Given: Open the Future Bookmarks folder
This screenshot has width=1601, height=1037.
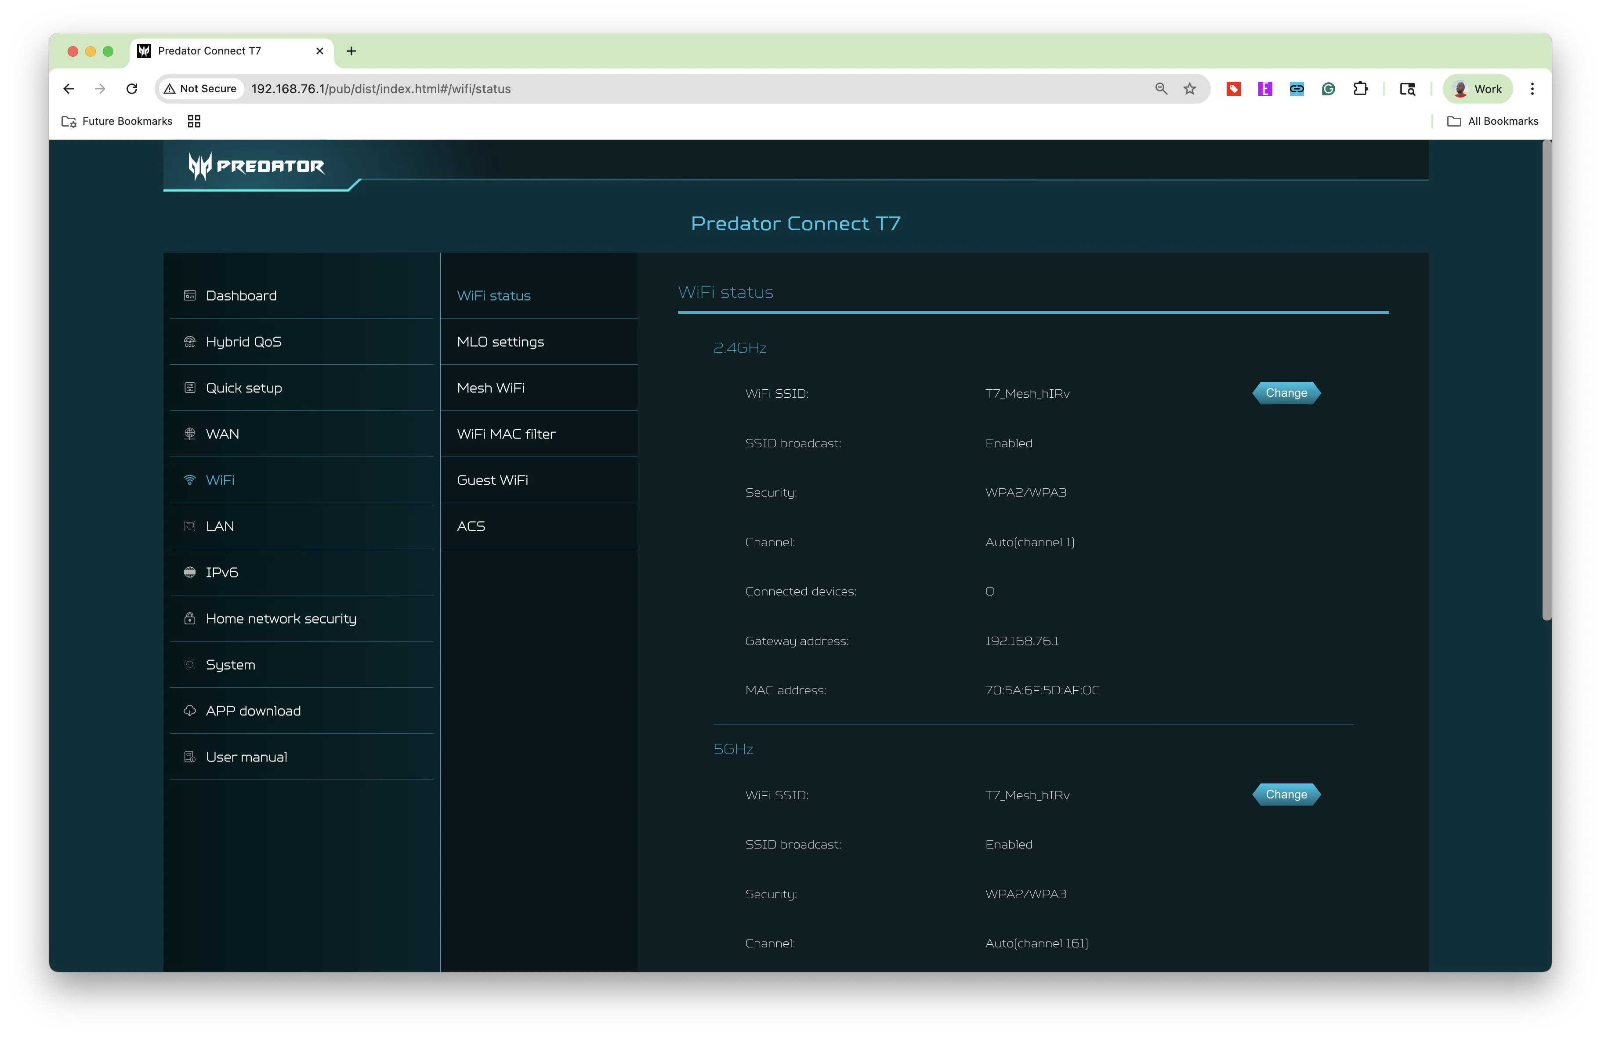Looking at the screenshot, I should point(117,121).
